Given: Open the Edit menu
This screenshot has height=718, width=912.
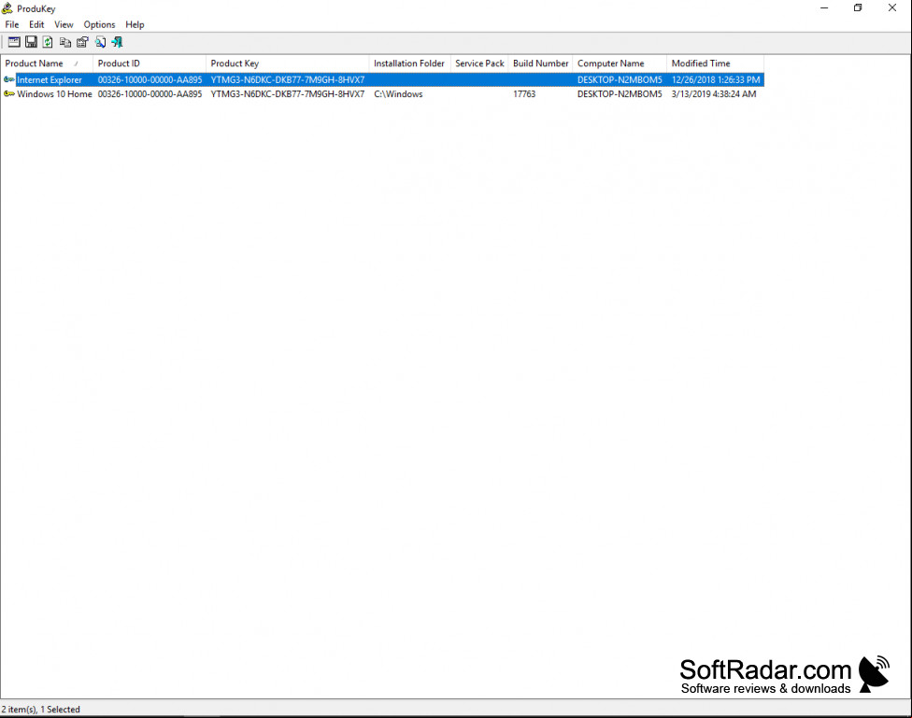Looking at the screenshot, I should pyautogui.click(x=36, y=24).
